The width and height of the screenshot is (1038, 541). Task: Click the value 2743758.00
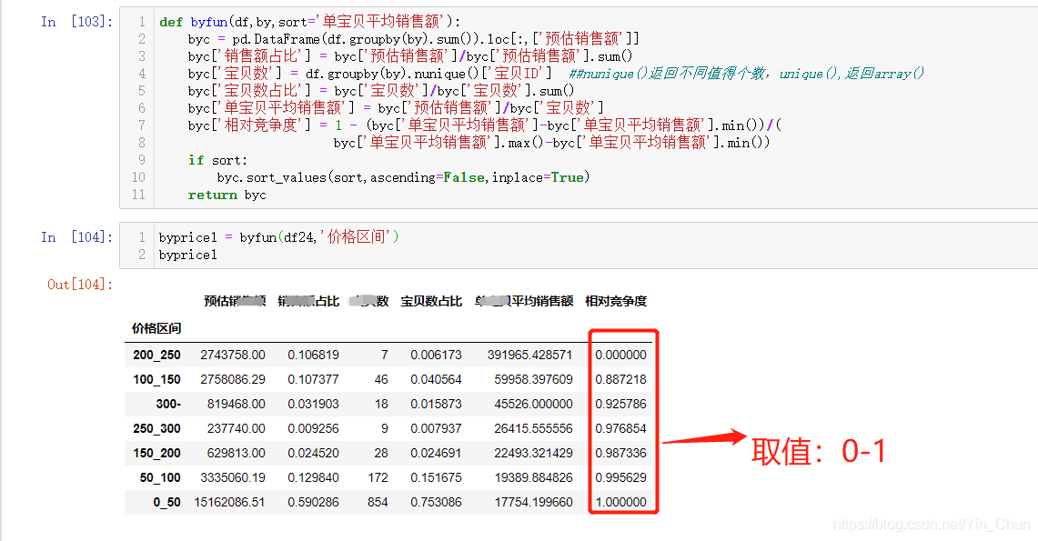[233, 355]
